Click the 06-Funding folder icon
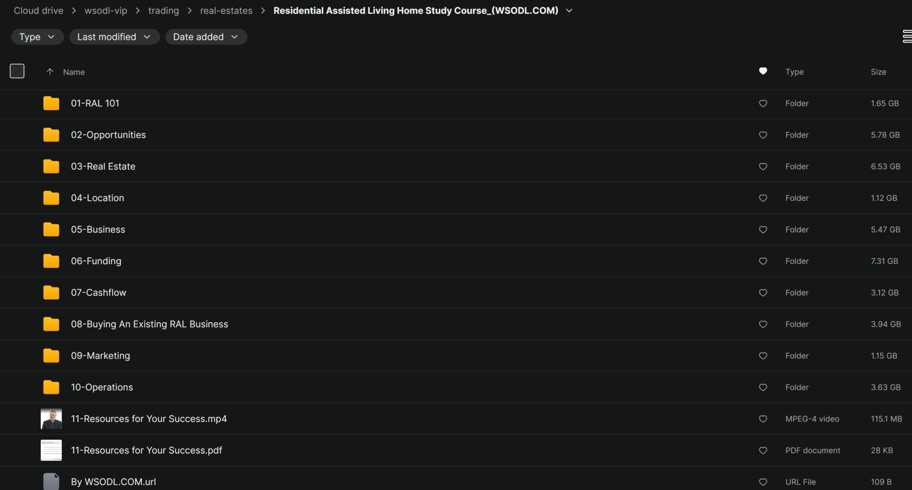 coord(51,261)
